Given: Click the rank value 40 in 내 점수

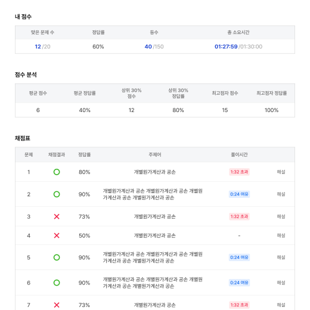Looking at the screenshot, I should [148, 46].
